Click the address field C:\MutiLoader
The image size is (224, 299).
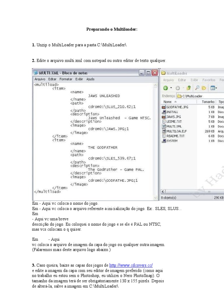coord(200,96)
